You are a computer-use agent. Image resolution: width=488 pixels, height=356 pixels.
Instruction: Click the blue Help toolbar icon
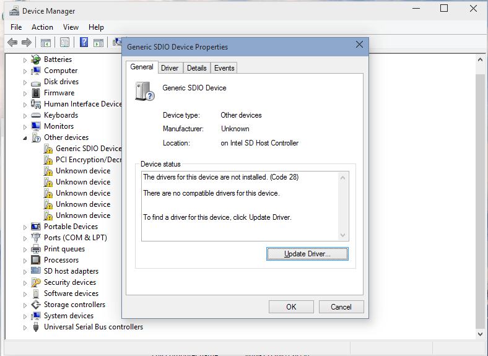pos(84,42)
